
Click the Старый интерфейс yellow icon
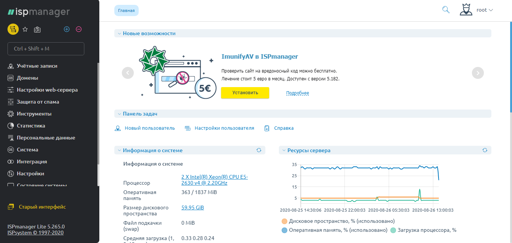point(11,207)
